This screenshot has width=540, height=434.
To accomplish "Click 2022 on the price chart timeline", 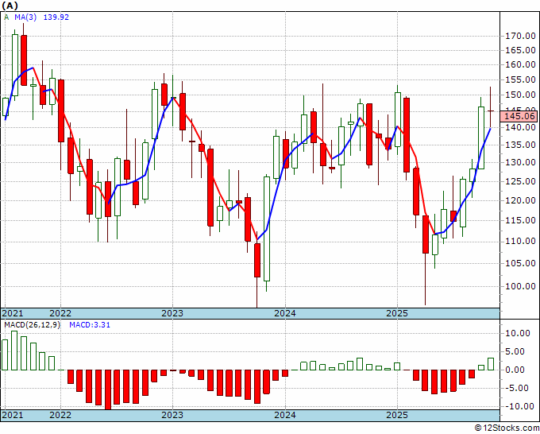I will (60, 313).
